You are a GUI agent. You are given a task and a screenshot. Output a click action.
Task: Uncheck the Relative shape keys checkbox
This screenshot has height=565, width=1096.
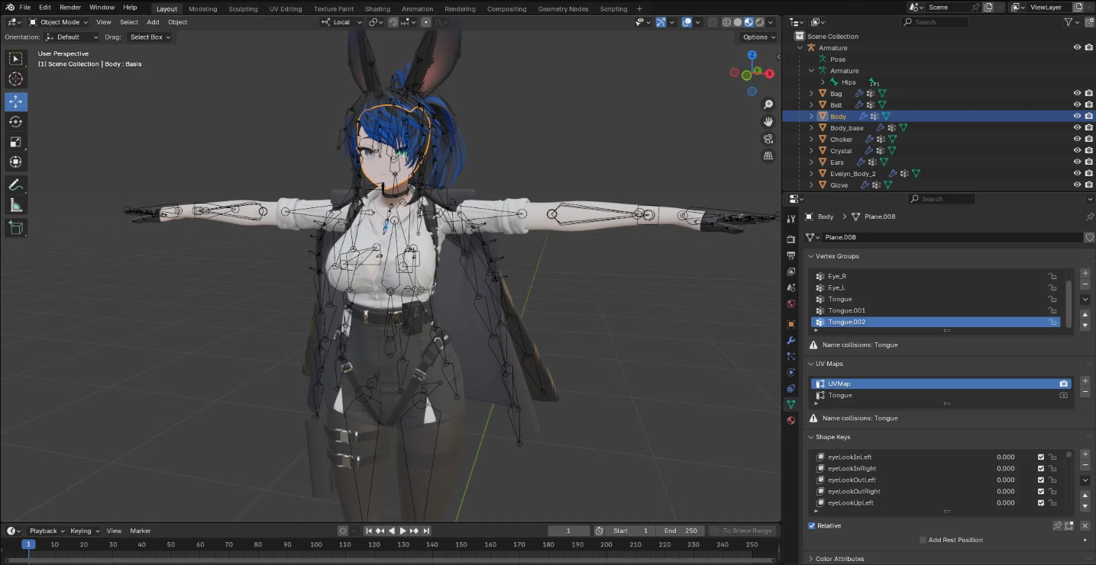pos(812,525)
